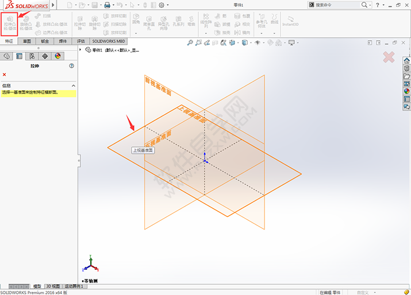Switch to the ConfigurationManager panel tab
Viewport: 411px width, 295px height.
(x=32, y=56)
